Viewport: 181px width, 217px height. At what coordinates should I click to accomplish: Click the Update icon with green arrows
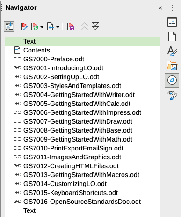pyautogui.click(x=35, y=26)
